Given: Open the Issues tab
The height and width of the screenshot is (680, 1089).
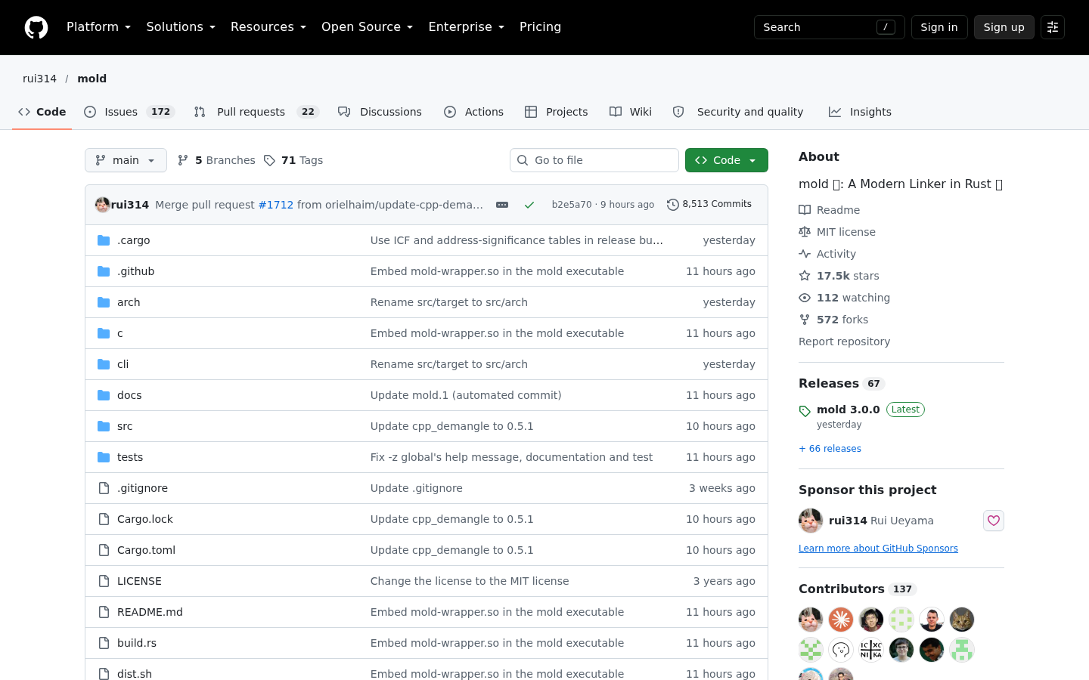Looking at the screenshot, I should coord(129,112).
